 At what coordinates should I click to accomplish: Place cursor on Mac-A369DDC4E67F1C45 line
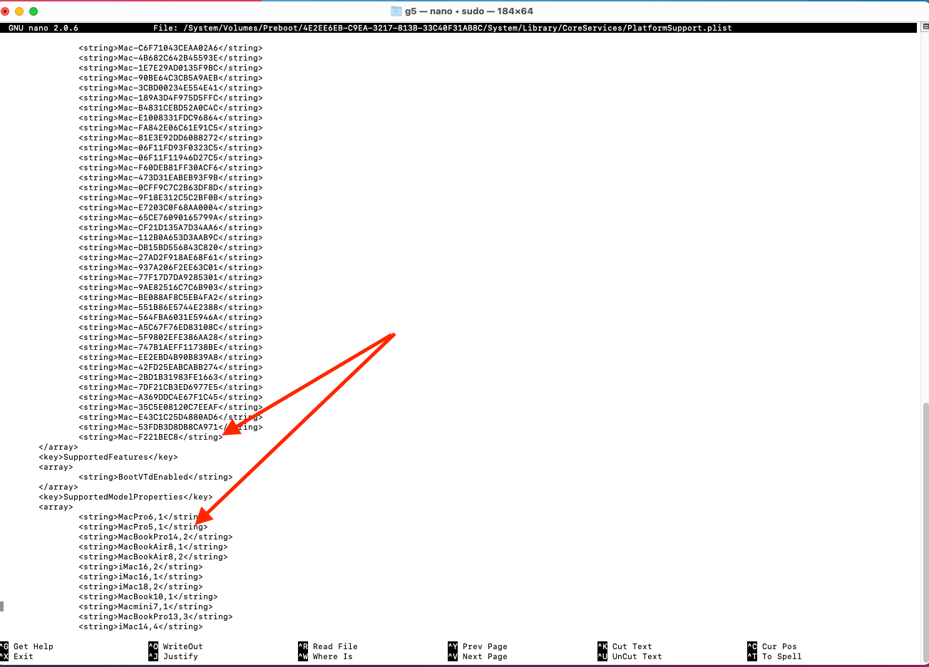click(x=170, y=397)
